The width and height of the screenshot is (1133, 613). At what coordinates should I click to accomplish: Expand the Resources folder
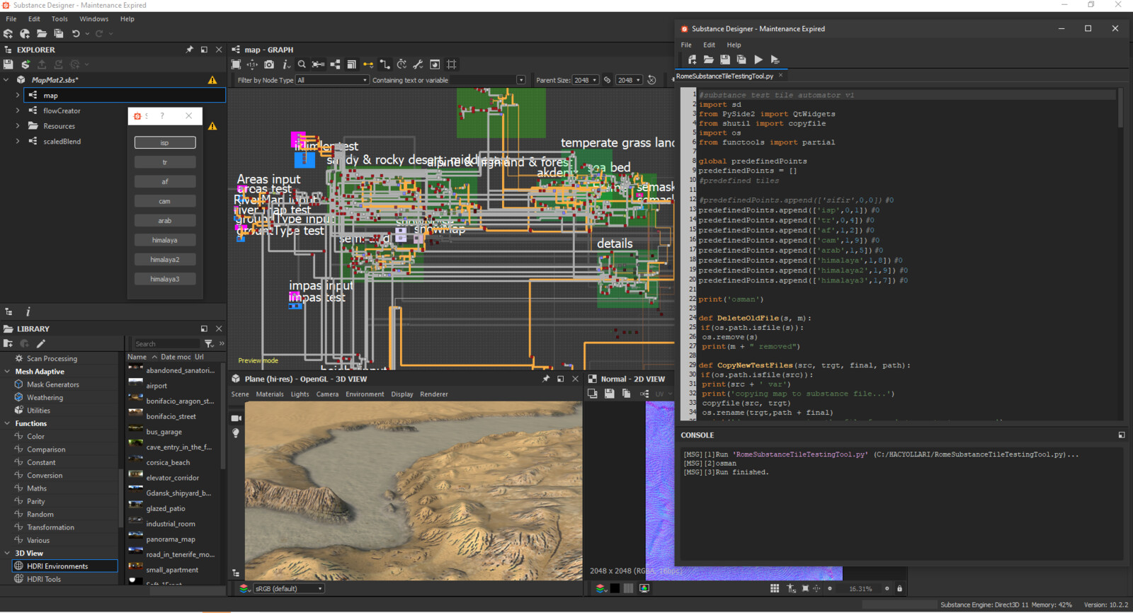18,126
